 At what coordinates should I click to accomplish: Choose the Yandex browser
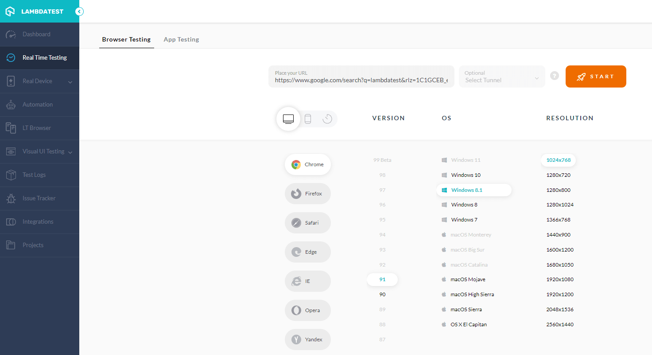[307, 339]
